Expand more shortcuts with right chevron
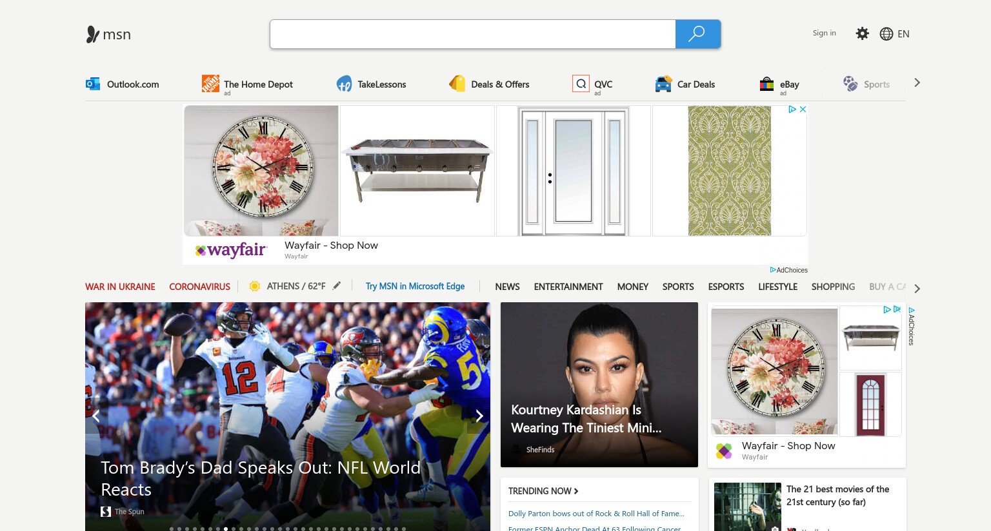This screenshot has width=991, height=531. pyautogui.click(x=917, y=82)
